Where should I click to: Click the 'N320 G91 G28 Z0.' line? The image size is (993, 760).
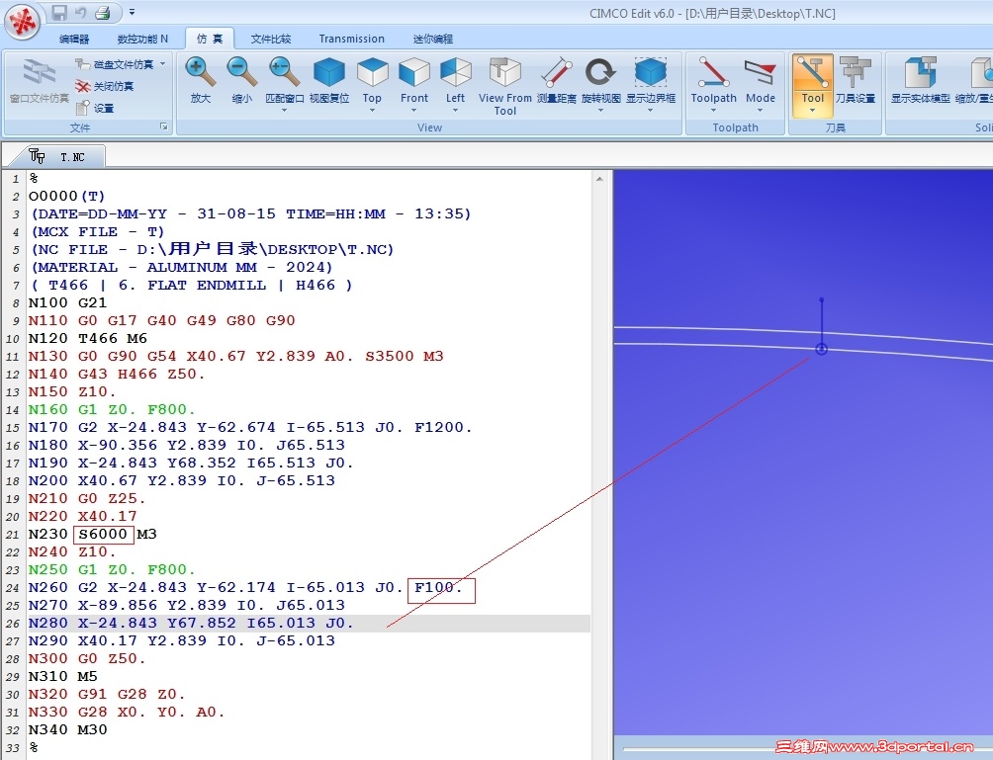pyautogui.click(x=107, y=694)
